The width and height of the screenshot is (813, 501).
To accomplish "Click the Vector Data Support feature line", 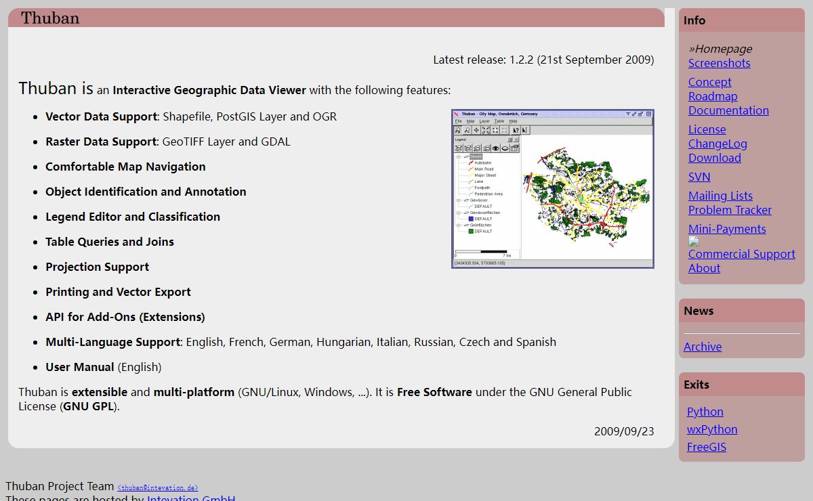I will [191, 116].
